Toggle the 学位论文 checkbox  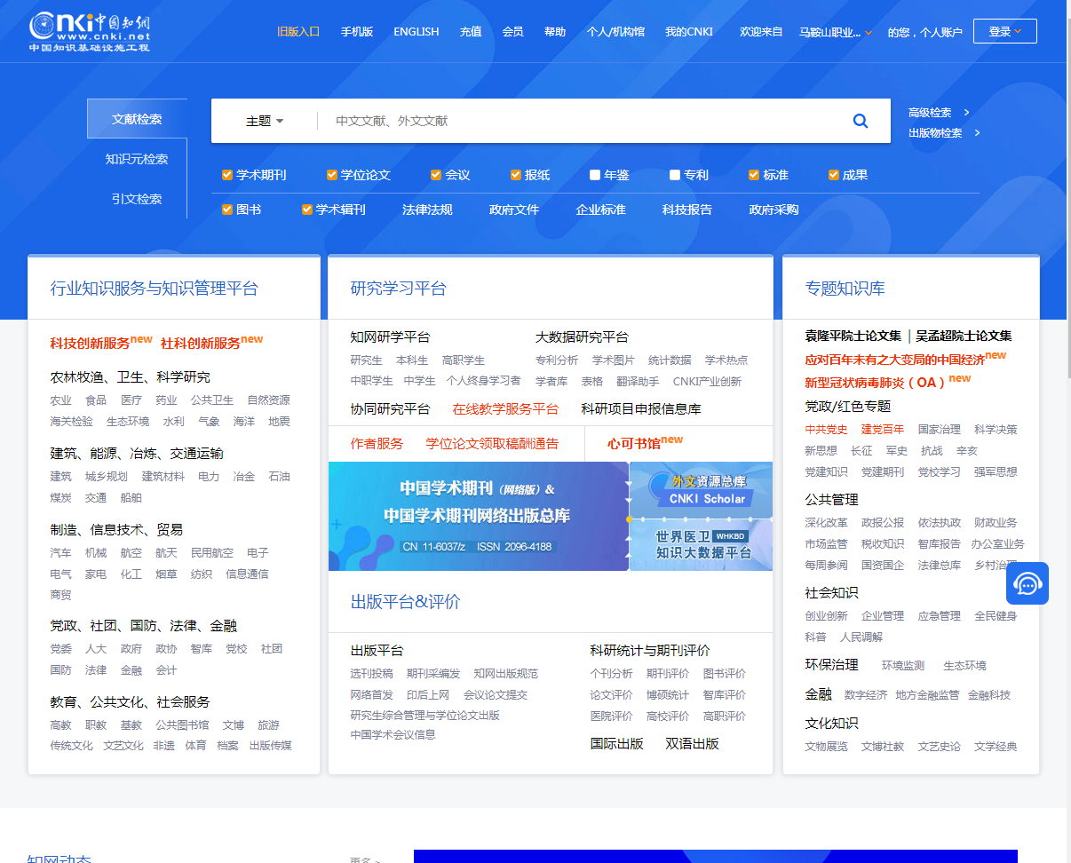coord(332,175)
